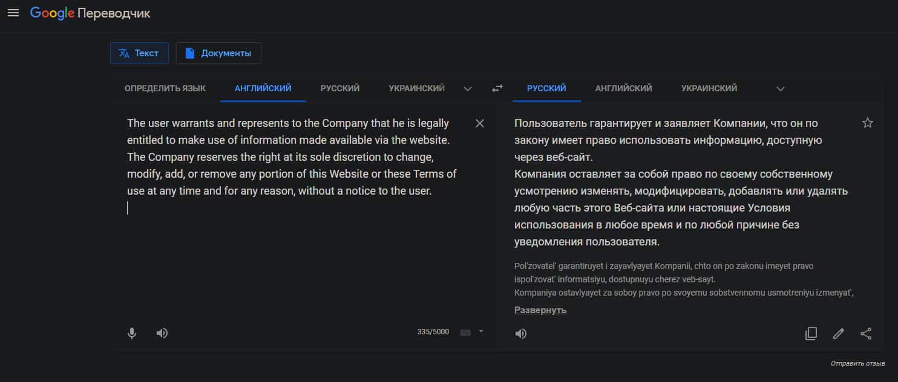Clear the source text

click(480, 123)
